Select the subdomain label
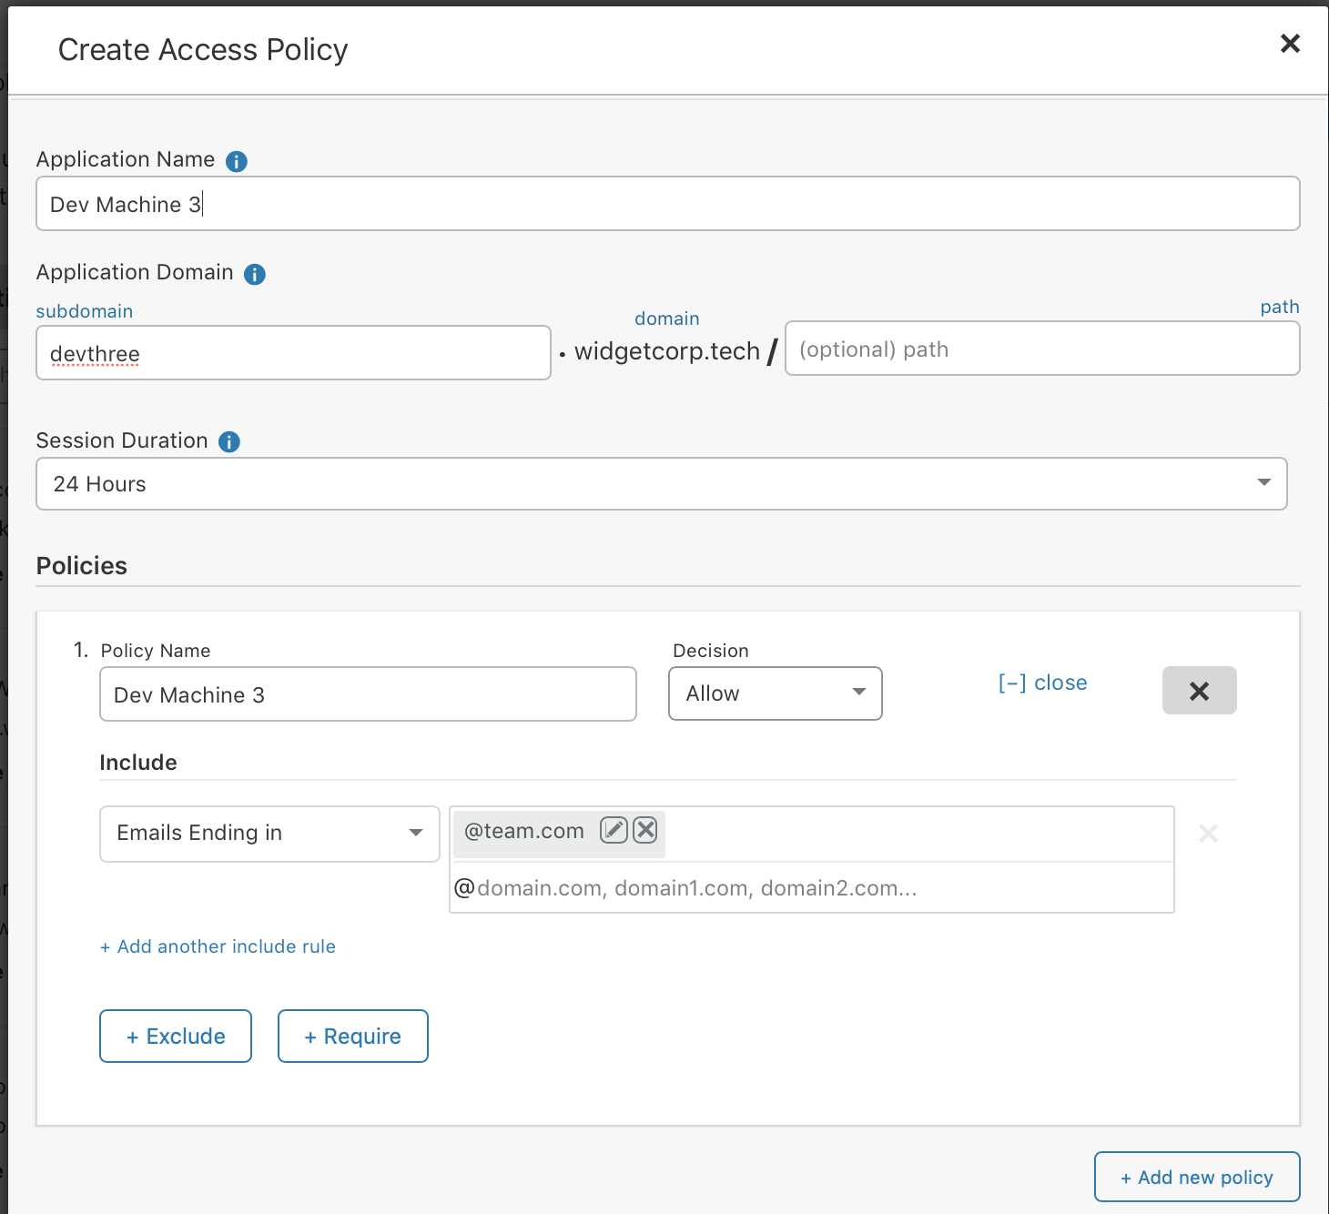The width and height of the screenshot is (1329, 1214). (x=85, y=311)
